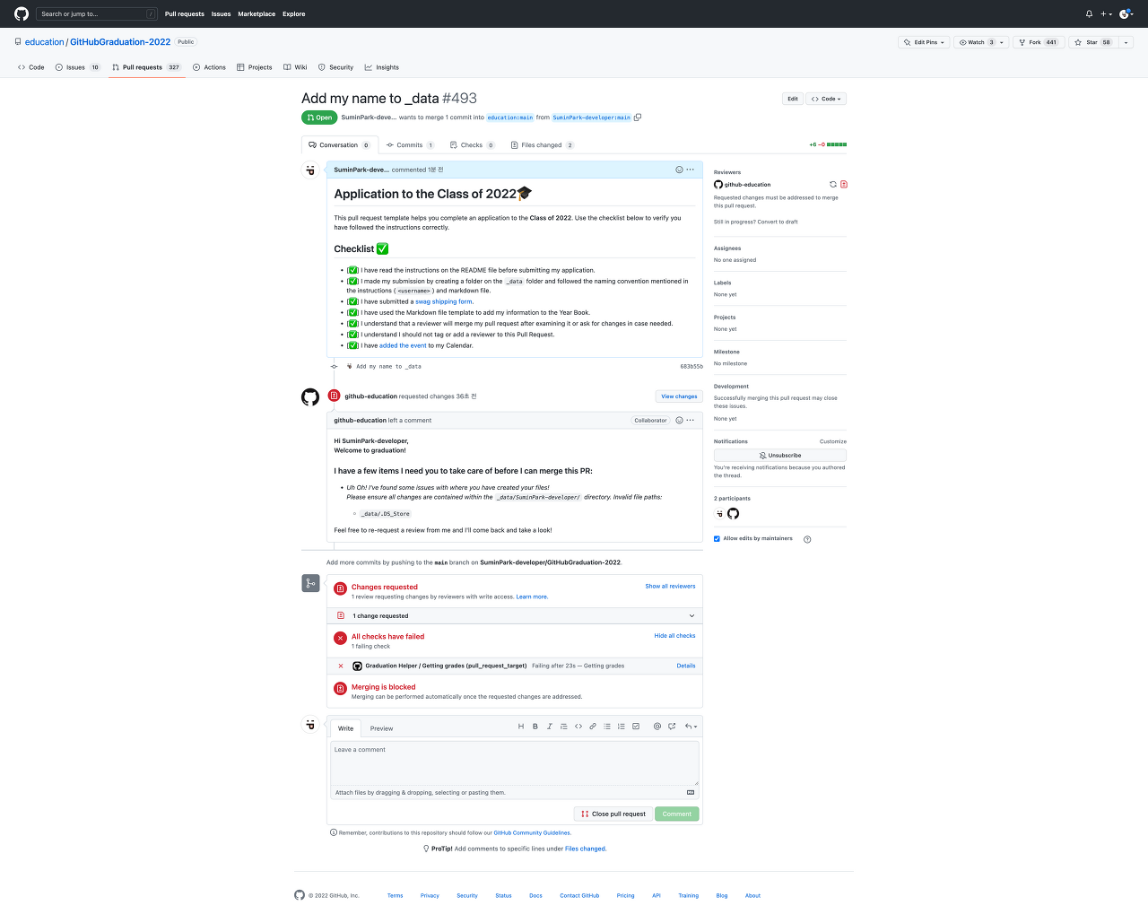Open help icon next to Allow edits
Image resolution: width=1148 pixels, height=923 pixels.
pyautogui.click(x=807, y=539)
